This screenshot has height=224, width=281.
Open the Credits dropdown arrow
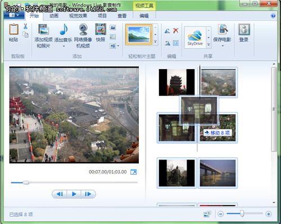(118, 45)
